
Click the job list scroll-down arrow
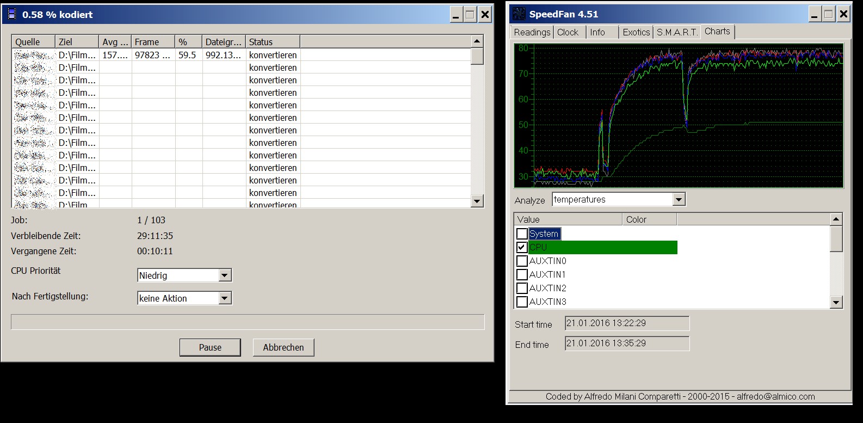click(477, 201)
